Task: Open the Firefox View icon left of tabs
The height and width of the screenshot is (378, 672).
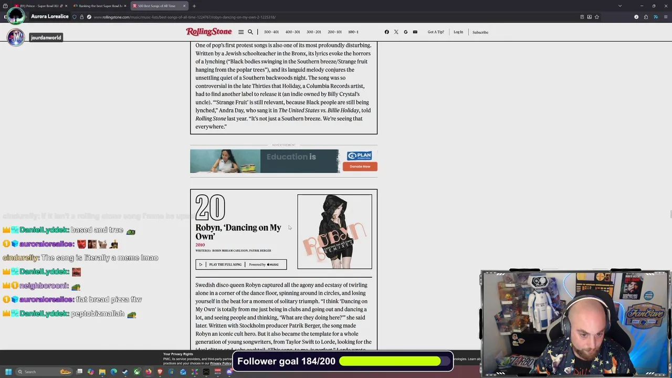Action: (x=5, y=6)
